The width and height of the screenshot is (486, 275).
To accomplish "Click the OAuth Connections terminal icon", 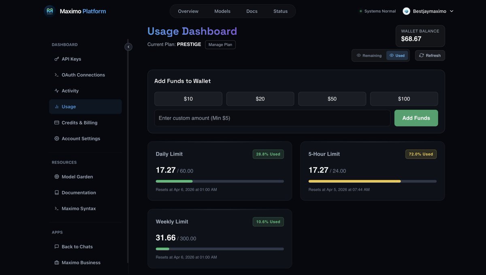I will coord(57,75).
